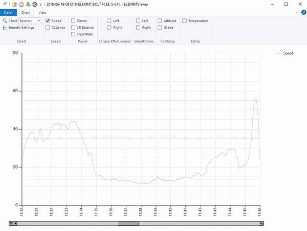Open the Session chart selection dropdown
This screenshot has width=307, height=231.
coord(30,21)
